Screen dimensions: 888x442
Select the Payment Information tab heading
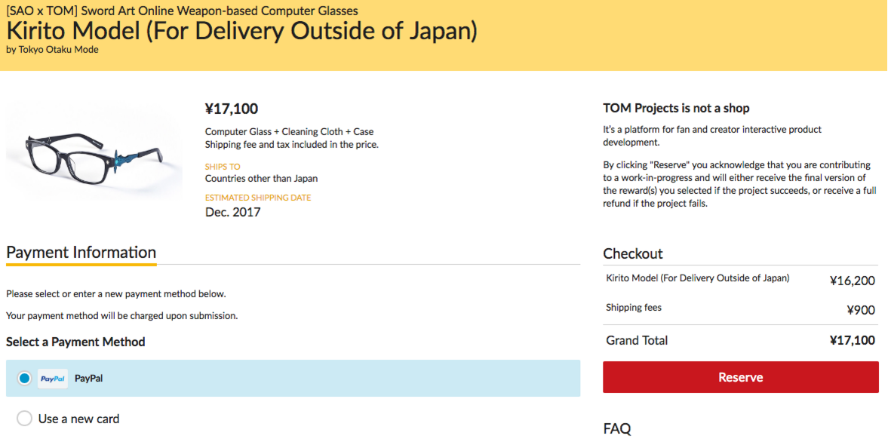click(x=81, y=252)
